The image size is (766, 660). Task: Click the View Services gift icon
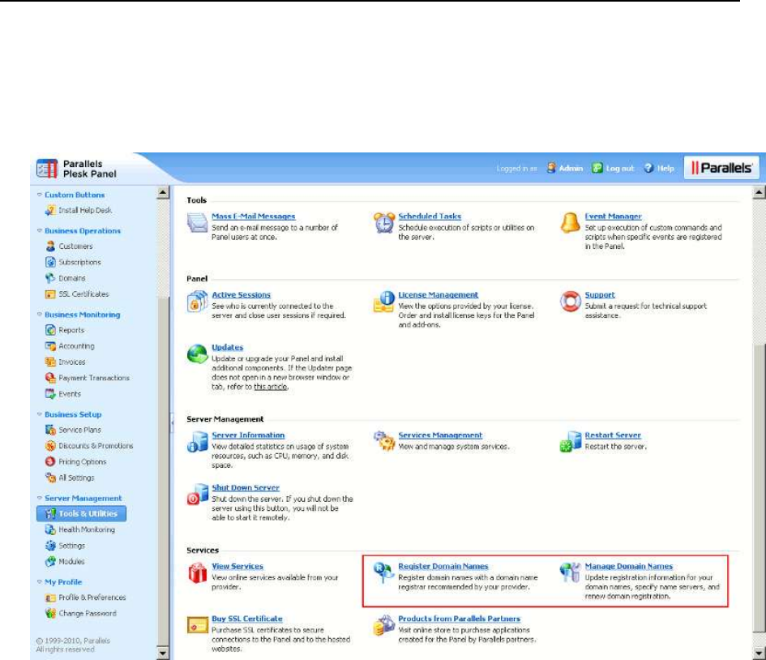pos(197,572)
